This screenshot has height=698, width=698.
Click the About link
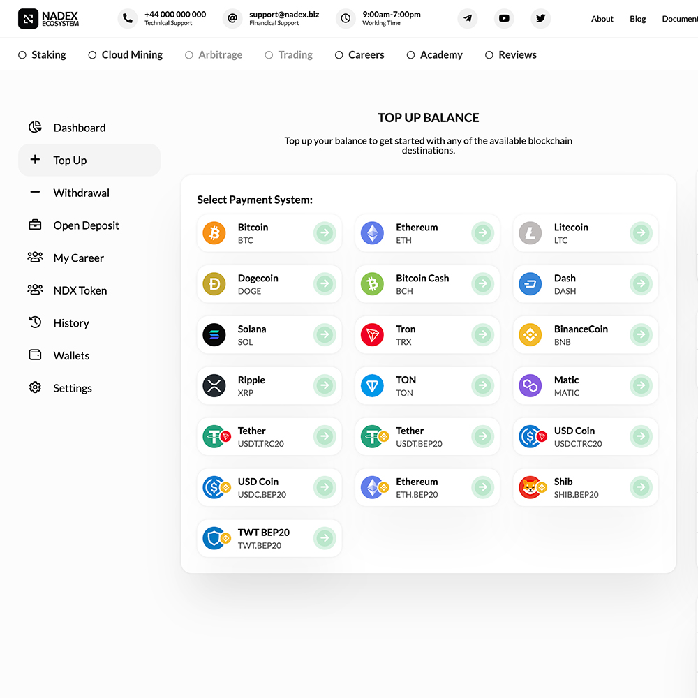(x=602, y=19)
